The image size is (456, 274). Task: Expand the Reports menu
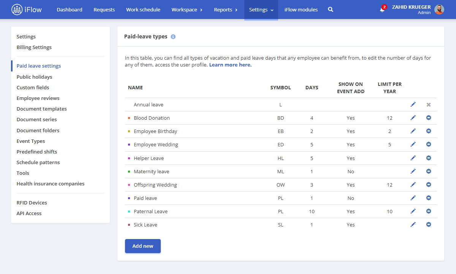point(226,10)
